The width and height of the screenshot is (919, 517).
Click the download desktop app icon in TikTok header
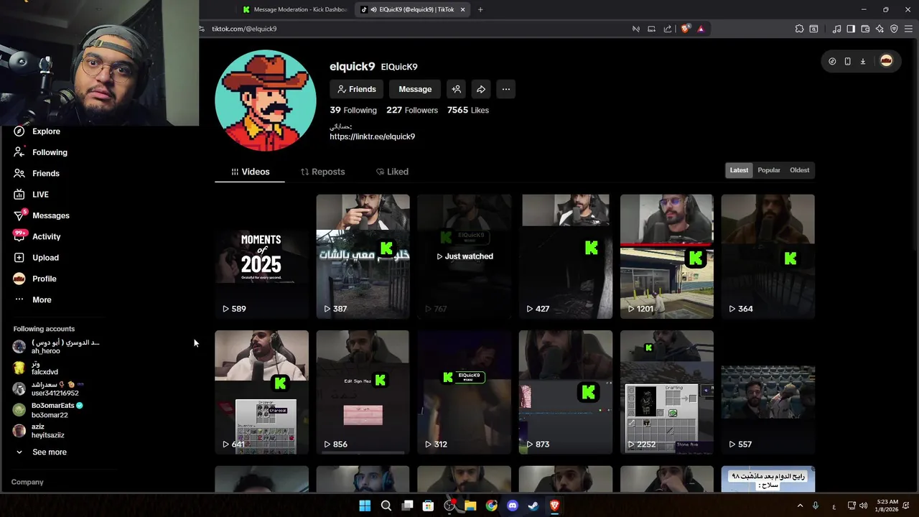click(x=863, y=61)
